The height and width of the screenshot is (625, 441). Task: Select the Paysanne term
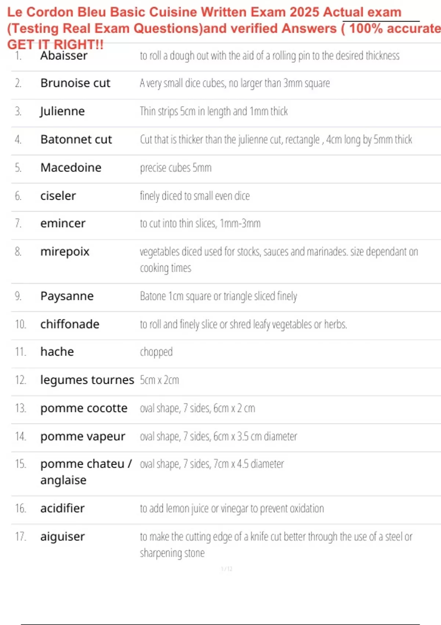(x=67, y=296)
